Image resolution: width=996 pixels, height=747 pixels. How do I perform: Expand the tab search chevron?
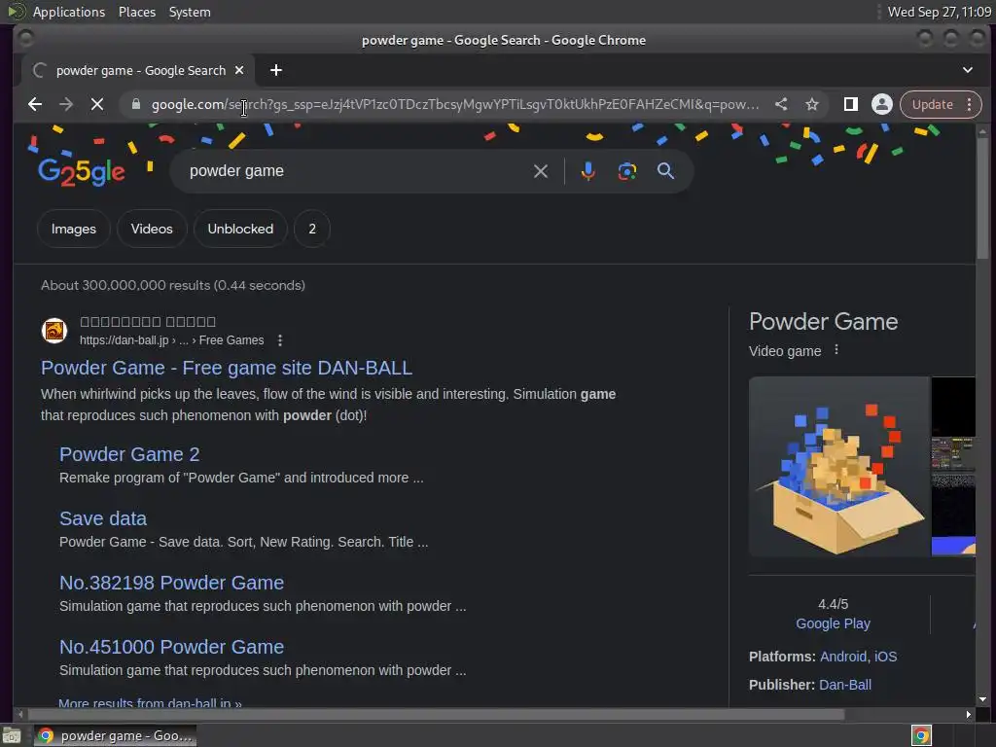pos(968,70)
